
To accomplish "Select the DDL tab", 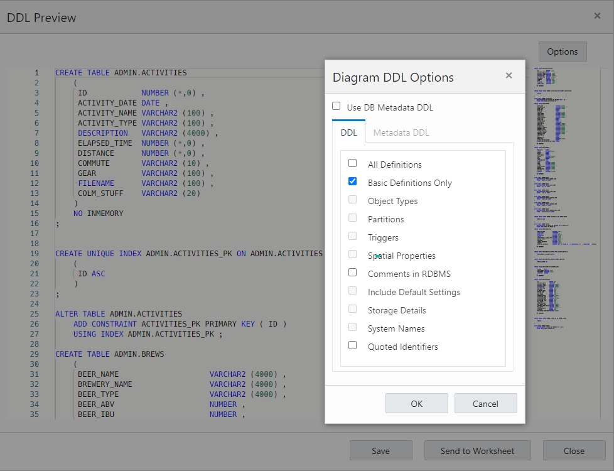I will (348, 132).
